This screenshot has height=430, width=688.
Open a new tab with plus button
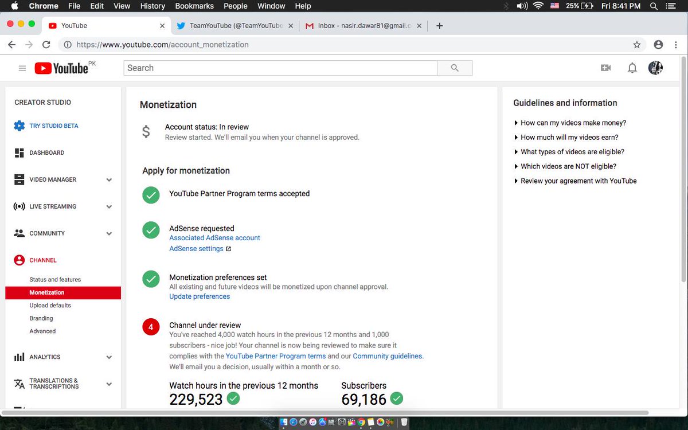click(440, 26)
